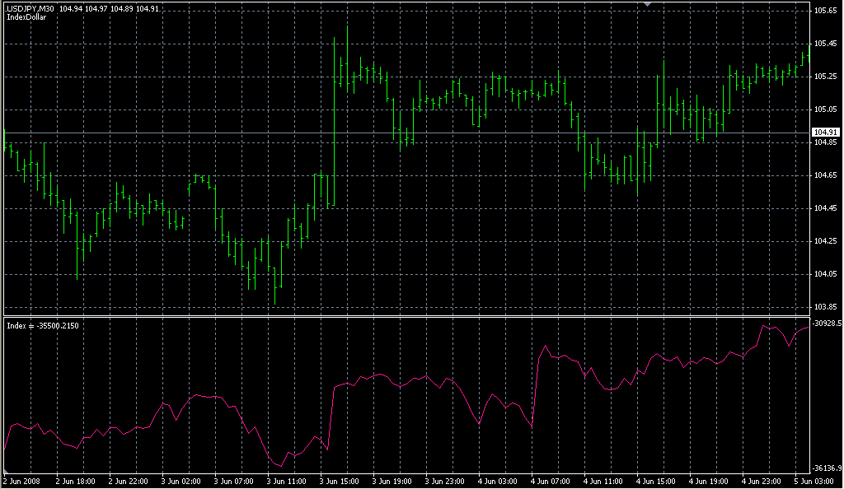The image size is (844, 489).
Task: Click the 4 Jun 19:00 time label
Action: pos(707,481)
